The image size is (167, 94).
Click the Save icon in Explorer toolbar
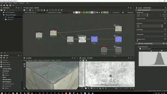click(2, 10)
